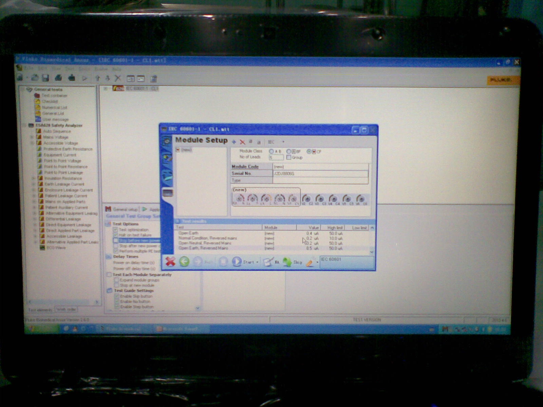Enable Test Each Module Separately checkbox
Image resolution: width=543 pixels, height=407 pixels.
tap(109, 274)
